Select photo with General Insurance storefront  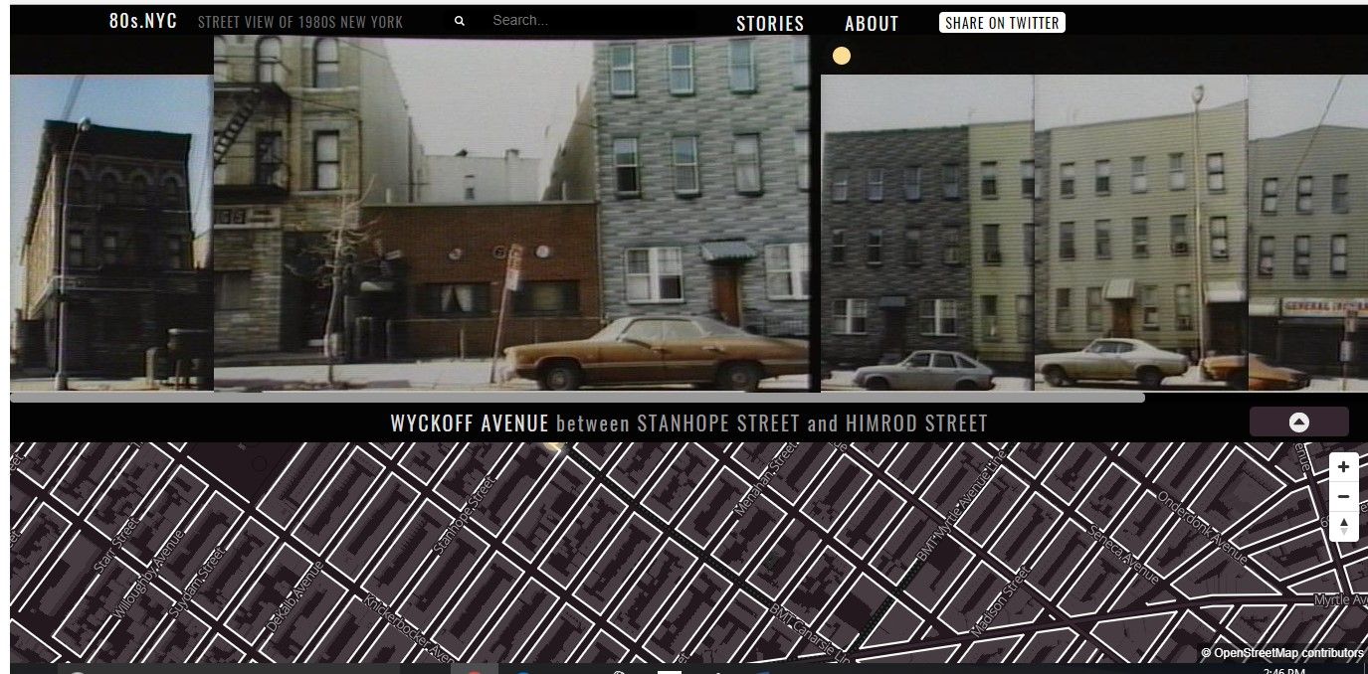(x=1306, y=234)
